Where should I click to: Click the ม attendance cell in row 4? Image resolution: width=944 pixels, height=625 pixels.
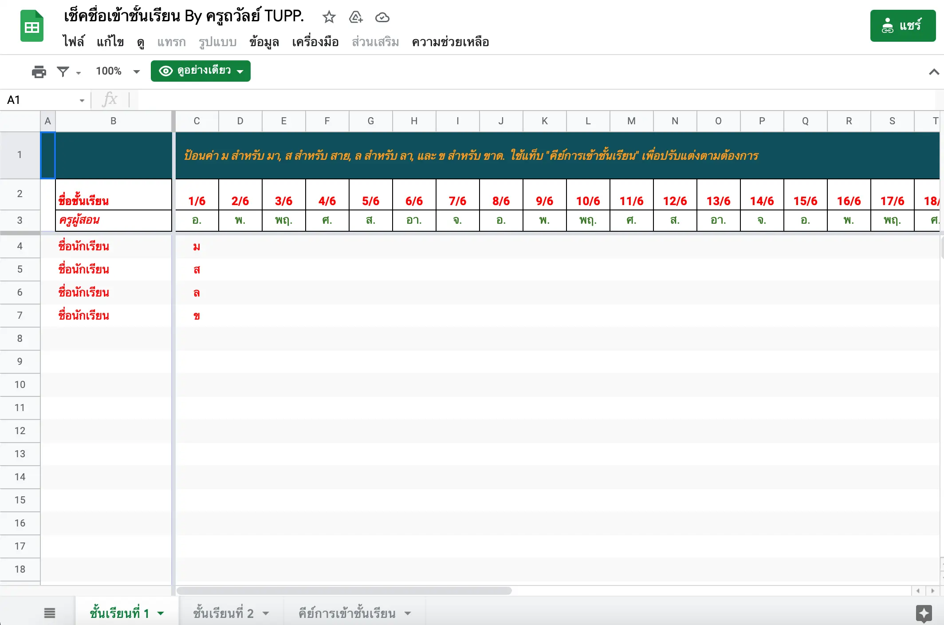tap(197, 246)
